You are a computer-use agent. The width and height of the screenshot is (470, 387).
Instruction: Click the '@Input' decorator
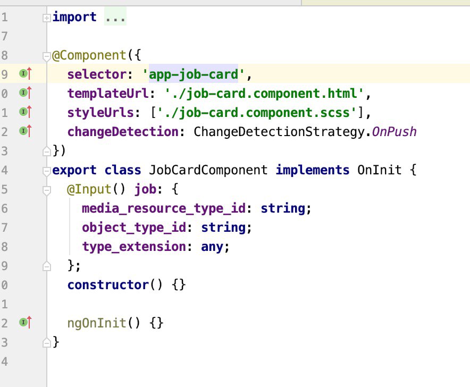point(89,189)
